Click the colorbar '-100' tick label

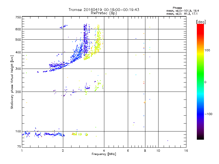pyautogui.click(x=208, y=114)
